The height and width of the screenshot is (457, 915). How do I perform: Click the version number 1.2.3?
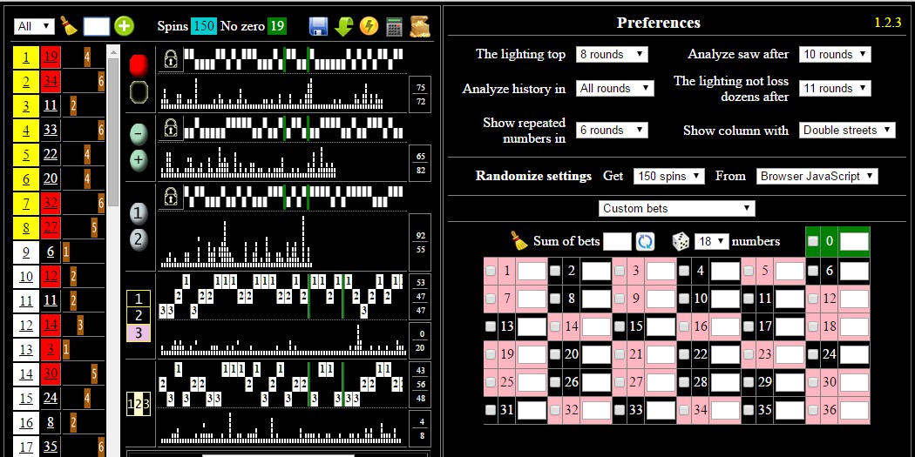[x=888, y=23]
